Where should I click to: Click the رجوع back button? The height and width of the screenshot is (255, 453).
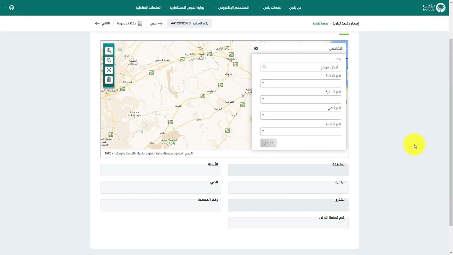pos(156,23)
